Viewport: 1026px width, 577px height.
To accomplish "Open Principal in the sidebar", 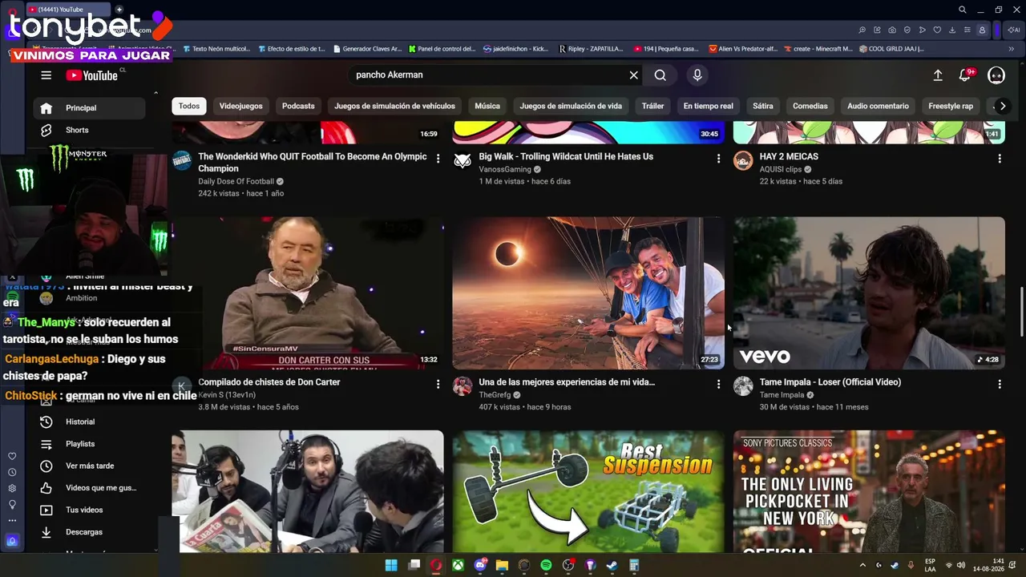I will 90,108.
